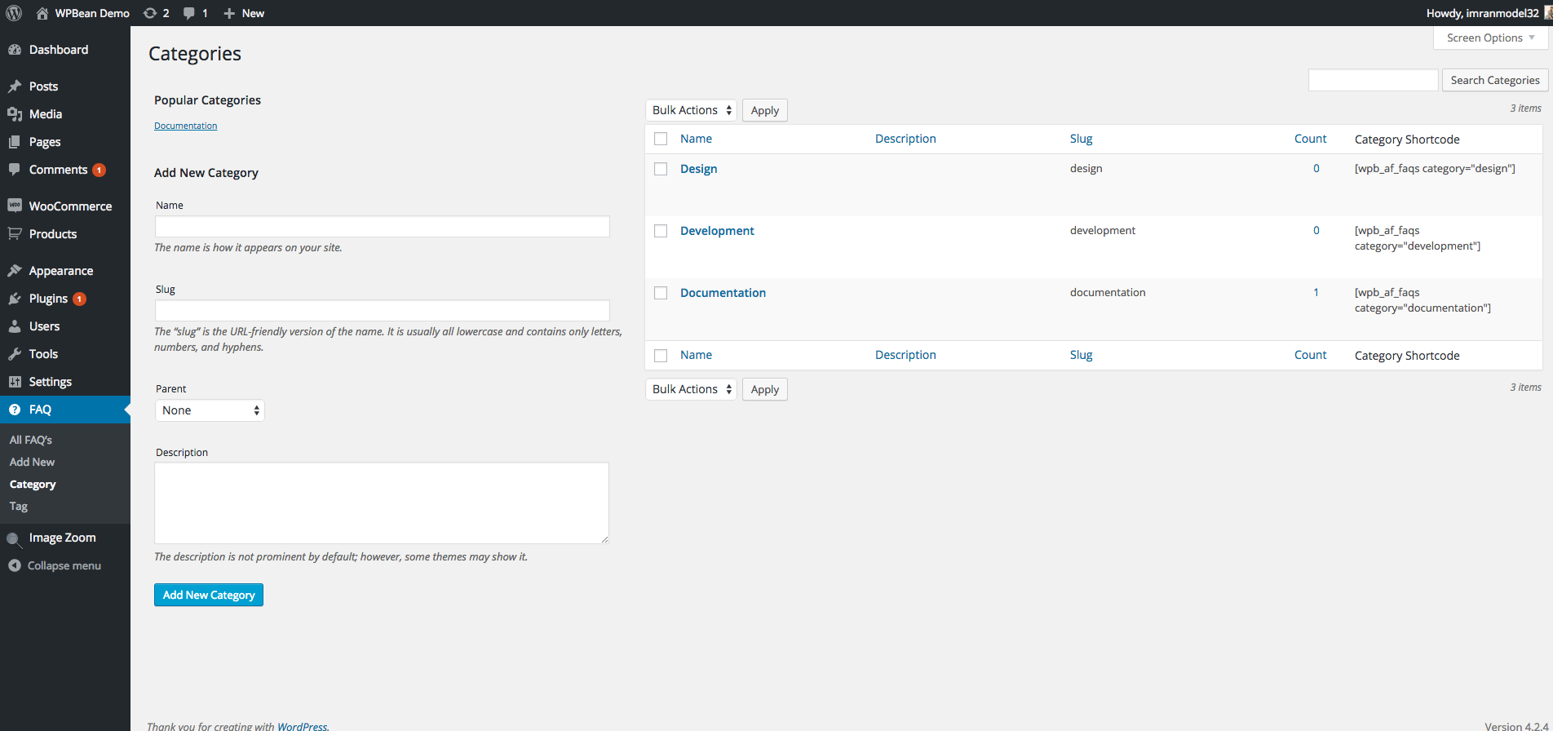Image resolution: width=1553 pixels, height=731 pixels.
Task: Toggle the select-all checkbox in table header
Action: (661, 140)
